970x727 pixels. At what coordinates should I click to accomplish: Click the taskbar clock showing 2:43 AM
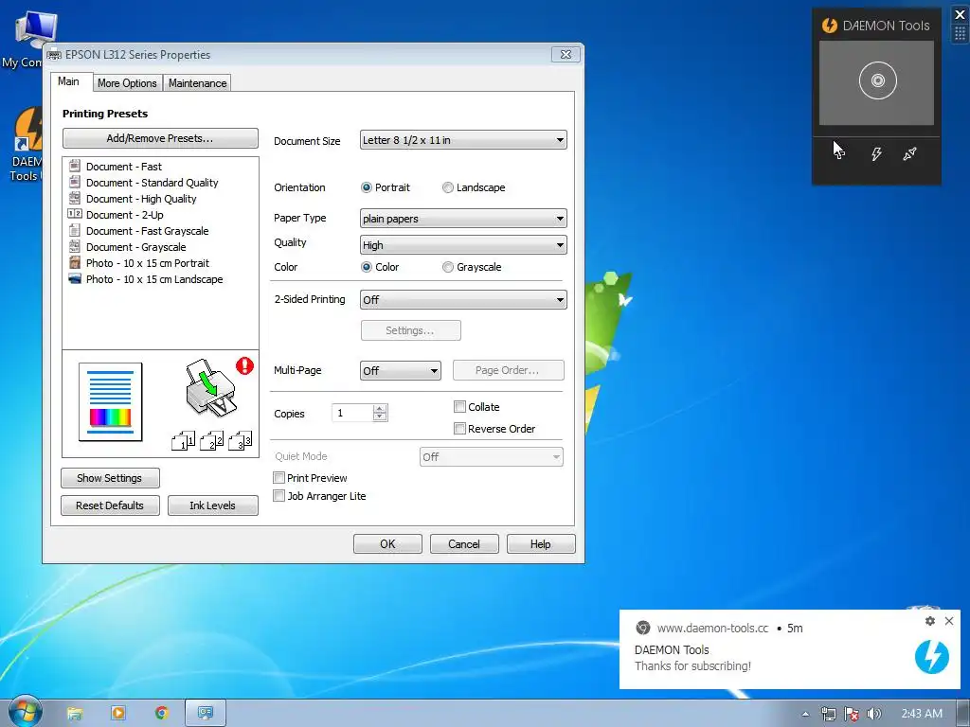tap(922, 714)
